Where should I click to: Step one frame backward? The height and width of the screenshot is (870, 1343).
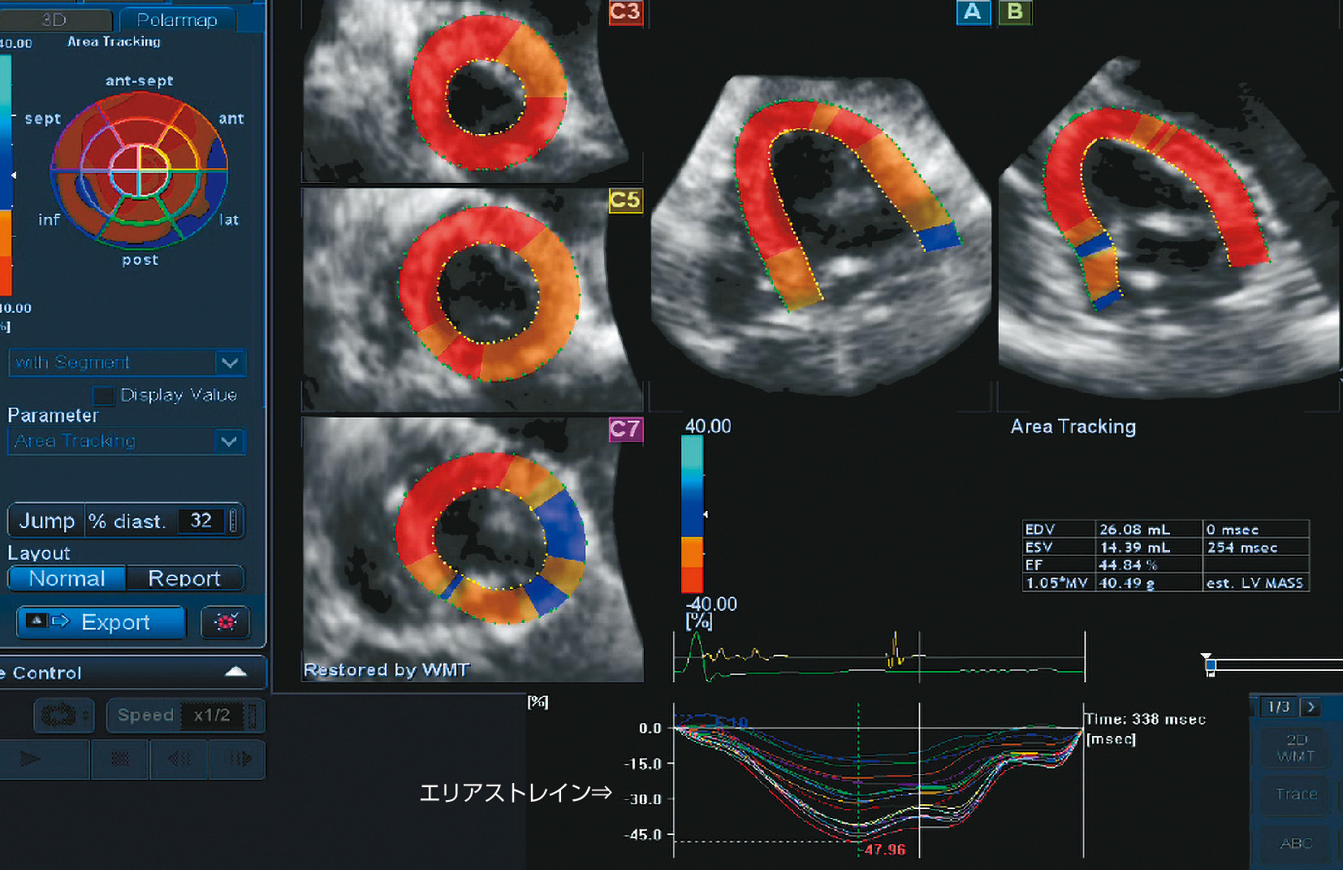point(179,759)
